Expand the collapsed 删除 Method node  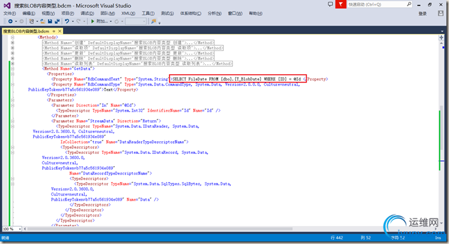(x=12, y=58)
